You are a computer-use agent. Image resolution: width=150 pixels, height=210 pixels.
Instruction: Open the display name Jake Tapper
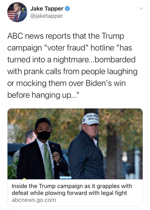(x=47, y=9)
